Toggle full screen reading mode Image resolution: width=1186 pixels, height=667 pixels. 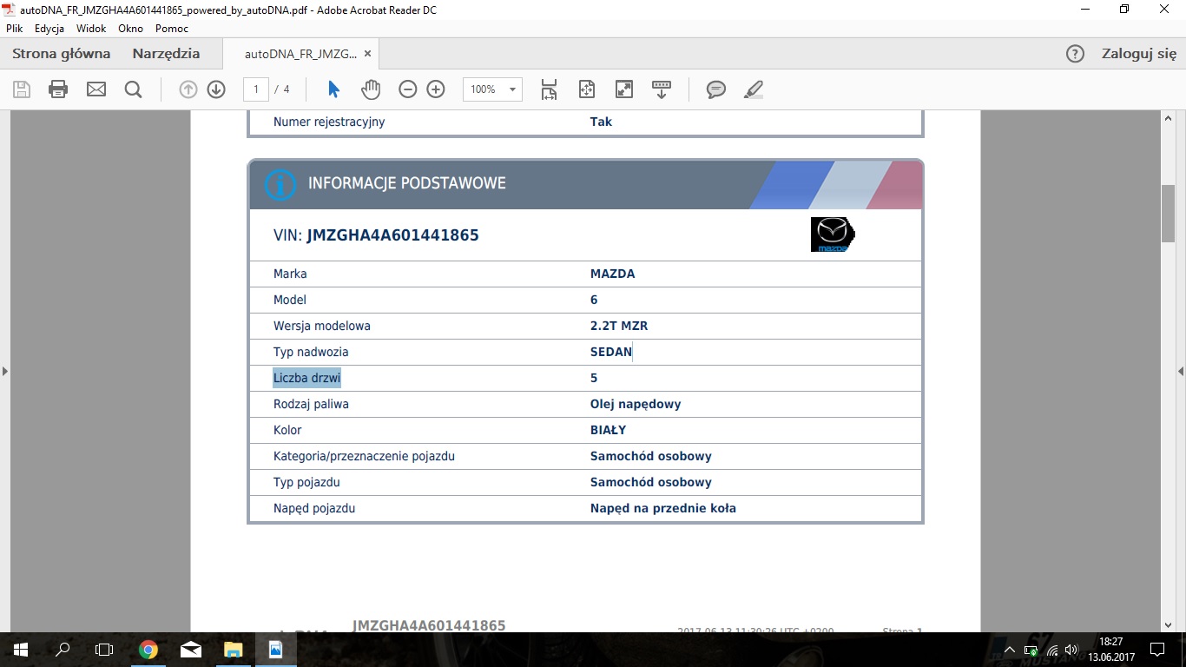click(624, 89)
